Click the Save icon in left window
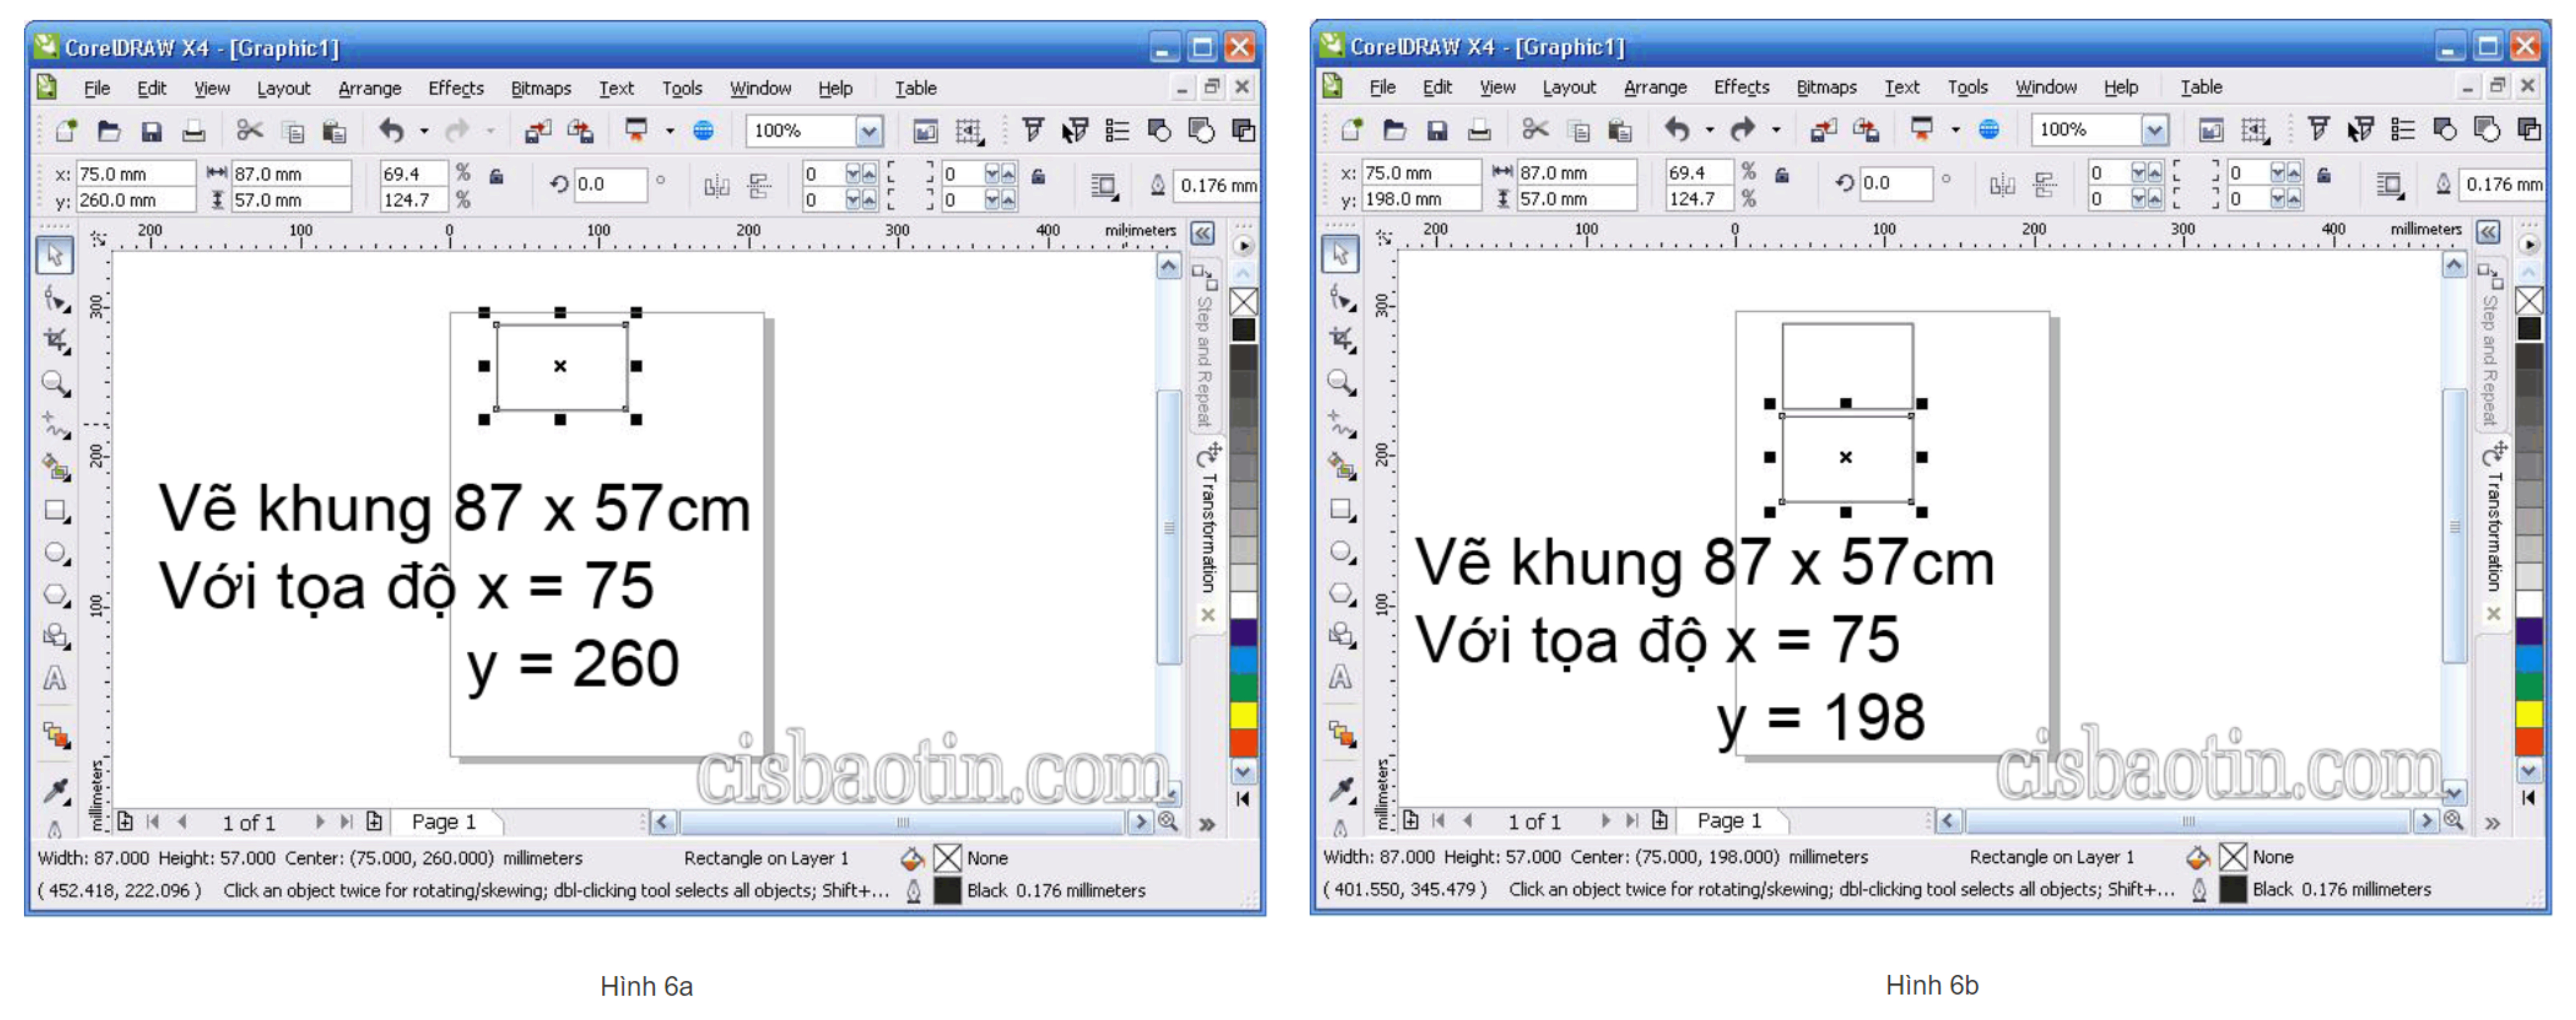Image resolution: width=2576 pixels, height=1020 pixels. 151,131
